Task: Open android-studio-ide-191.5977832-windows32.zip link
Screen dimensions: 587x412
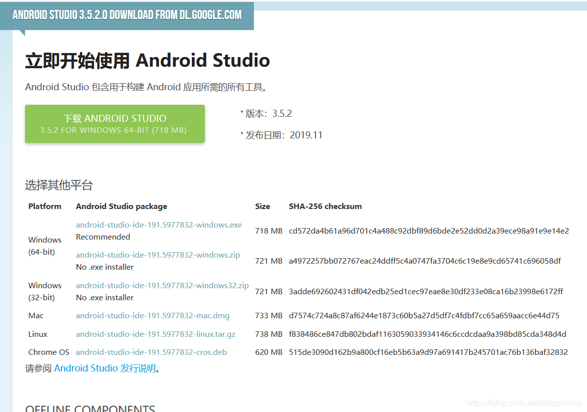Action: pos(162,285)
